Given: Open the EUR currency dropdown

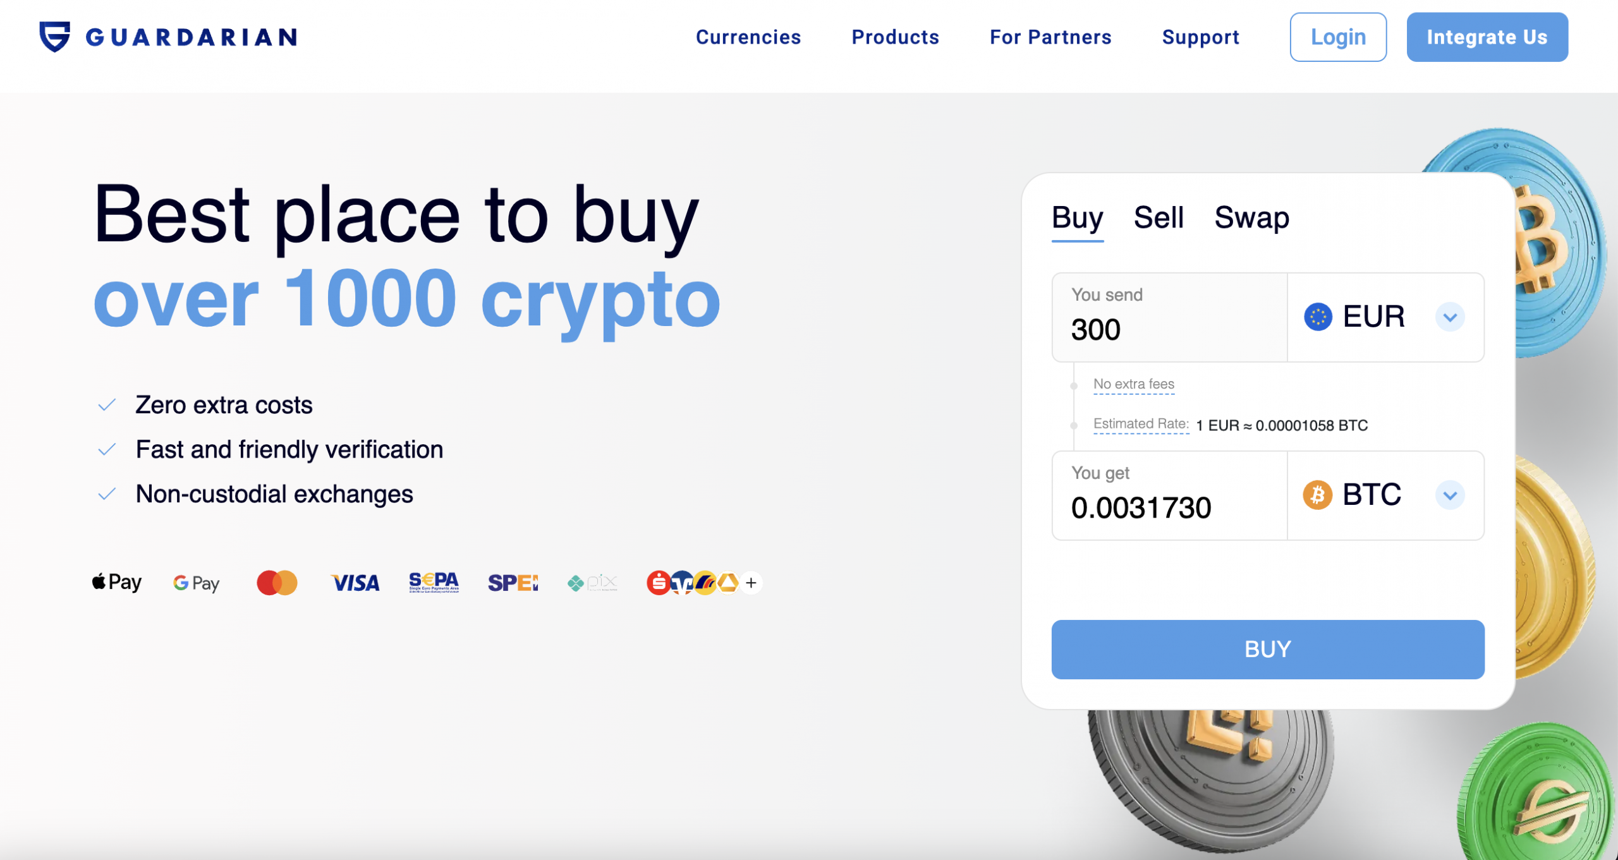Looking at the screenshot, I should [1451, 317].
